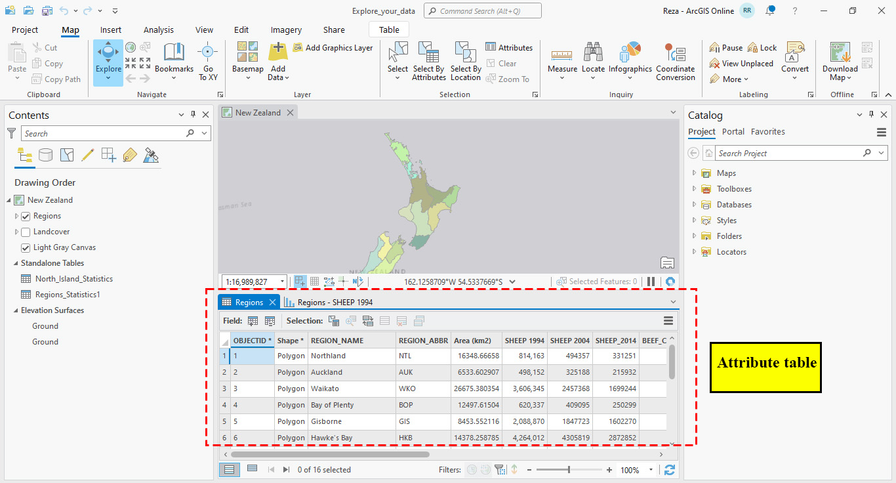Enable the Light Gray Canvas layer
896x483 pixels.
pos(25,247)
